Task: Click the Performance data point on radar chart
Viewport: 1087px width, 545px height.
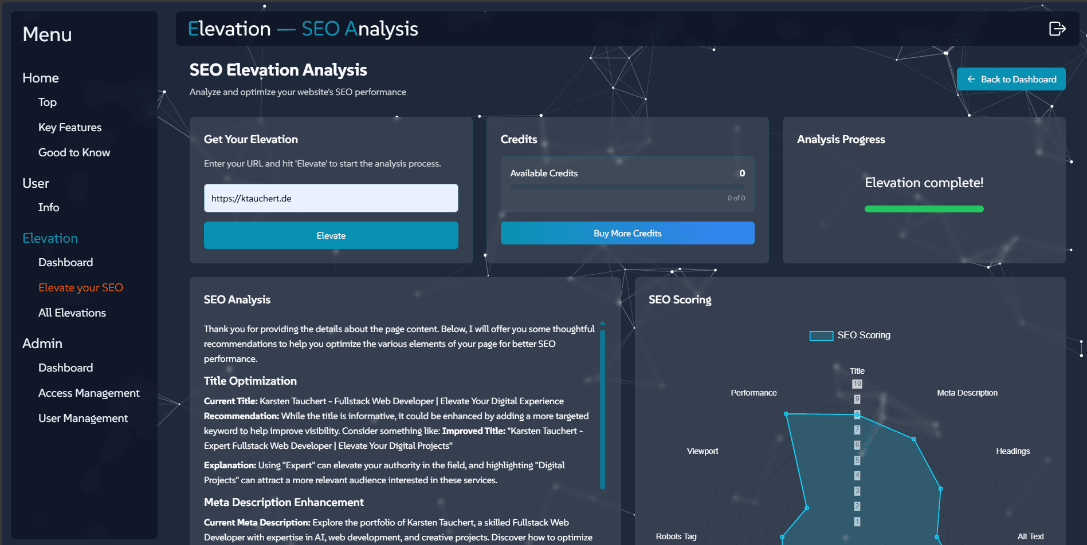Action: click(786, 413)
